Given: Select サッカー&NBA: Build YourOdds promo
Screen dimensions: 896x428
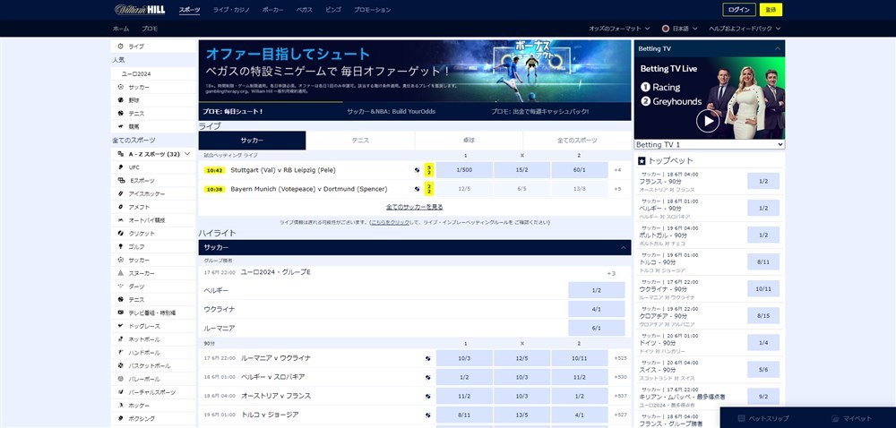Looking at the screenshot, I should tap(391, 112).
